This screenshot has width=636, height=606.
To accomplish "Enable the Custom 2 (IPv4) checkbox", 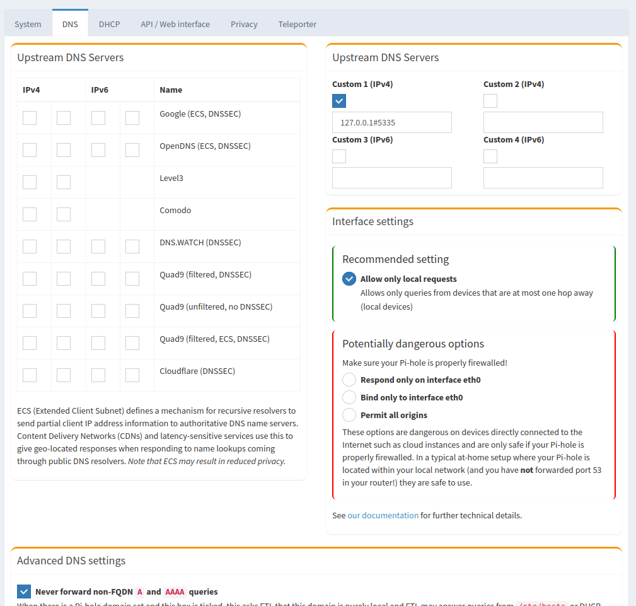I will click(x=490, y=101).
